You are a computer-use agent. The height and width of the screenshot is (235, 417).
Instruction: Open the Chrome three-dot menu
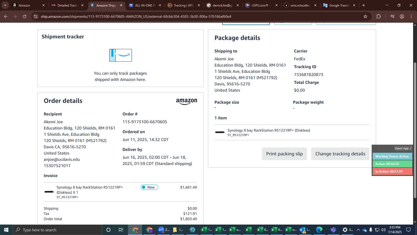point(411,16)
